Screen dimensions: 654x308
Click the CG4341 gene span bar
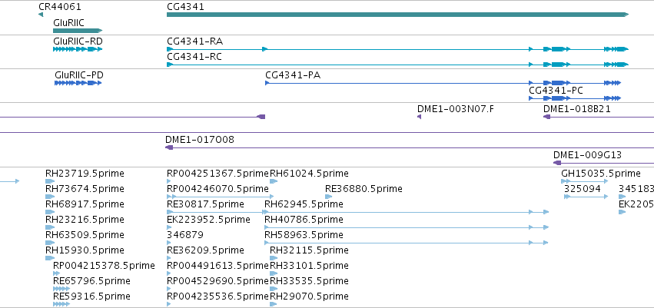[397, 15]
